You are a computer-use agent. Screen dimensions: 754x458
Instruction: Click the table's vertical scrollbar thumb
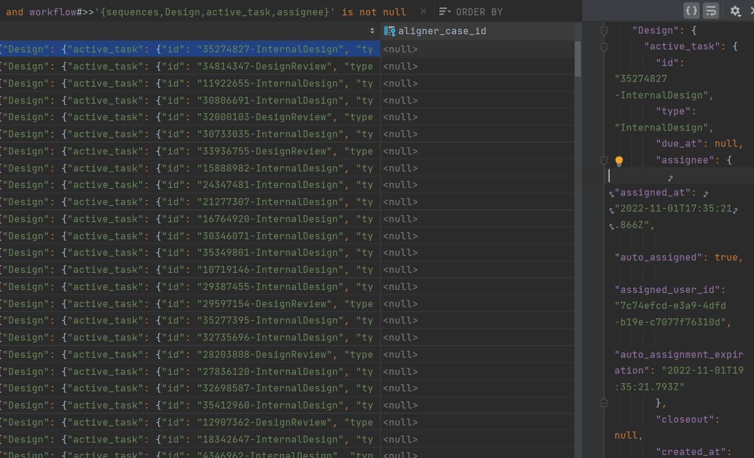[x=578, y=59]
